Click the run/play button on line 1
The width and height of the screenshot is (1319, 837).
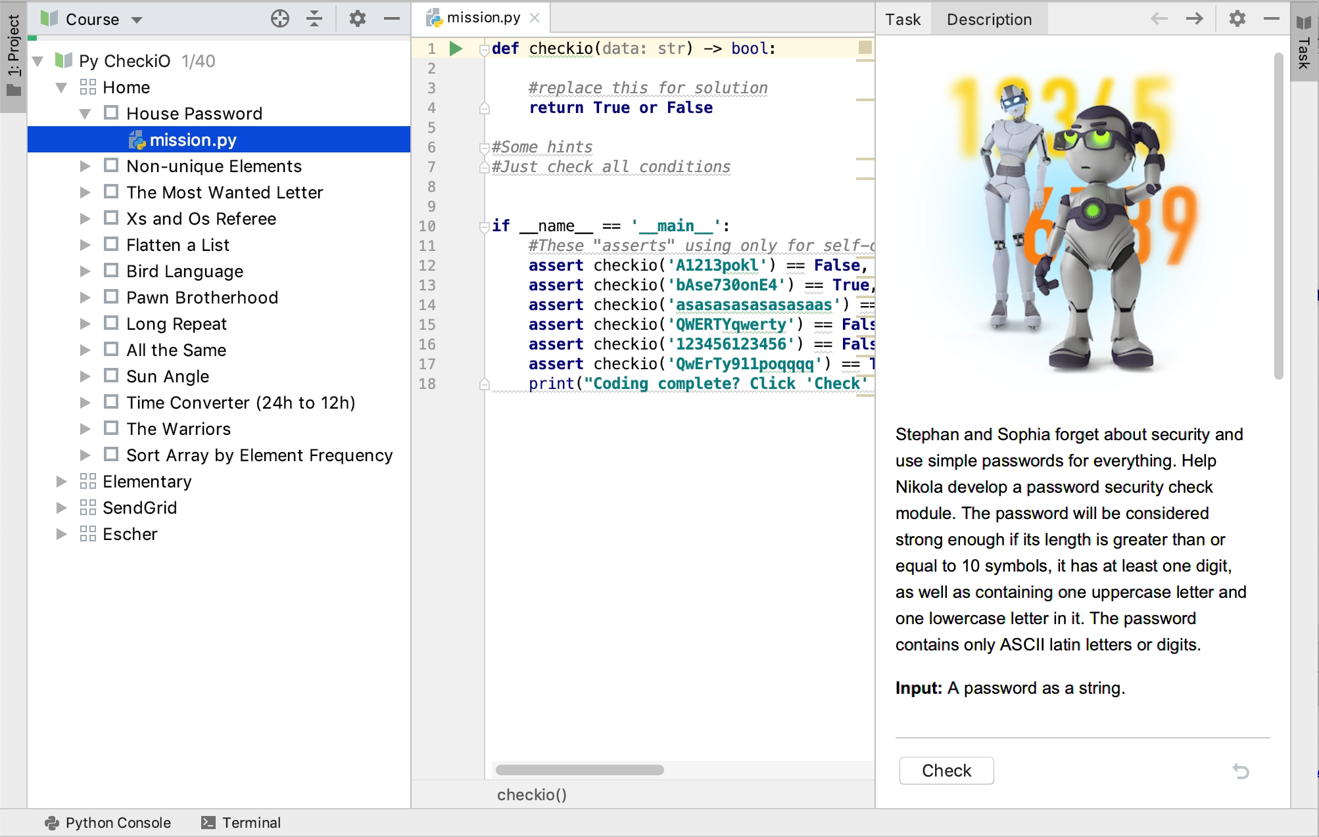[456, 48]
